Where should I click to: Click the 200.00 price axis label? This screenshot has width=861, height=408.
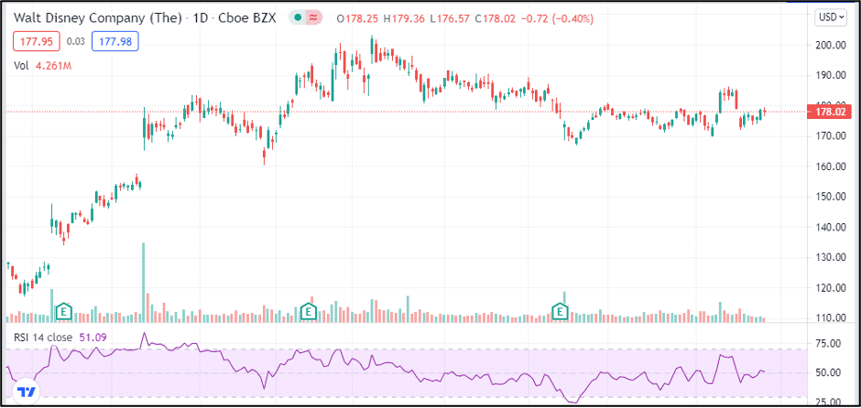(x=830, y=46)
